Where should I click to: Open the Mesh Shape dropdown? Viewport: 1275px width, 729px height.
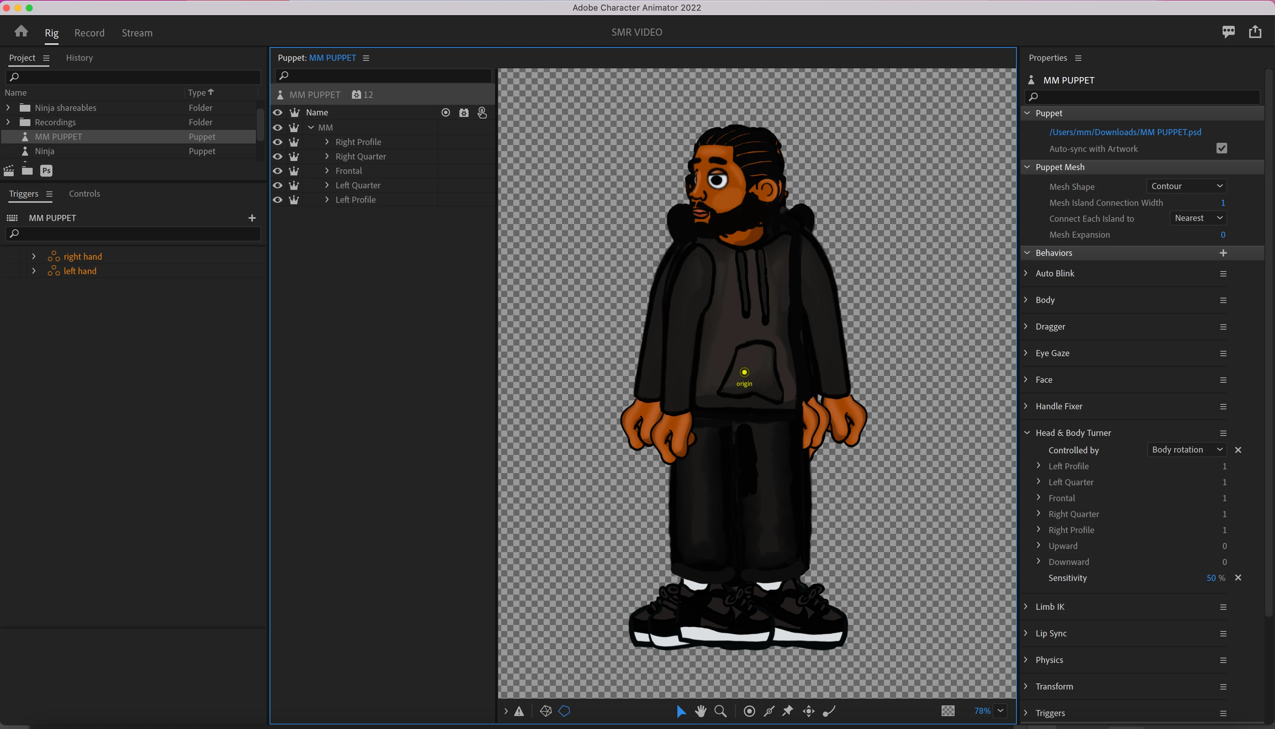pyautogui.click(x=1186, y=186)
